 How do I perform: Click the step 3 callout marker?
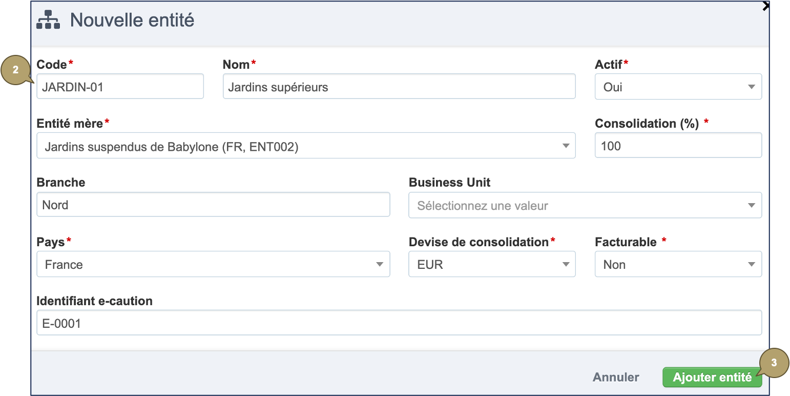click(x=774, y=363)
